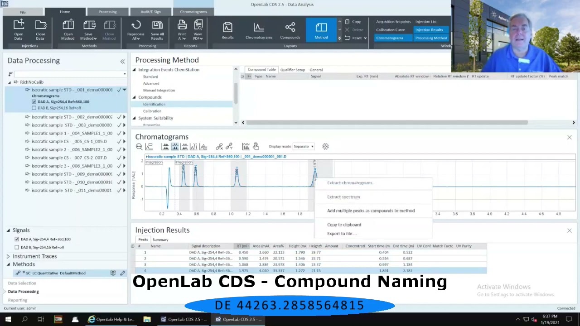580x326 pixels.
Task: Toggle checkmark on sample 1 _004_SAMPLE1 row
Action: click(119, 133)
